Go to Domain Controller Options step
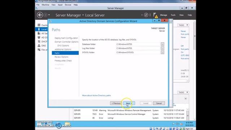The height and width of the screenshot is (130, 231). click(x=66, y=42)
